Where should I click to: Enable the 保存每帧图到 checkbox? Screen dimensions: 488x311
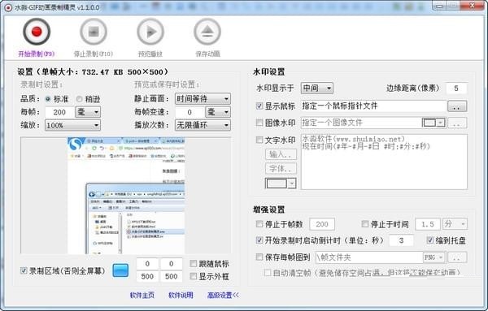coord(259,257)
